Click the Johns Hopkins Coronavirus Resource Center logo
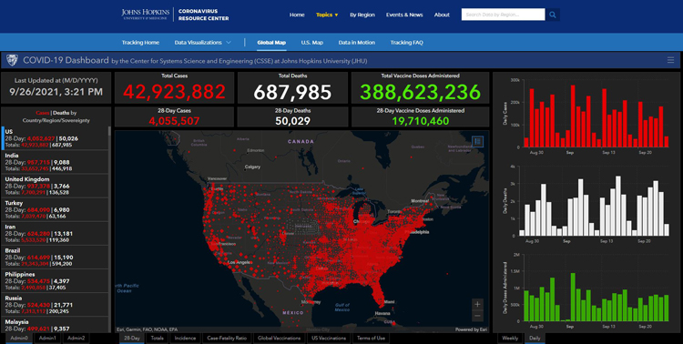Image resolution: width=683 pixels, height=344 pixels. [x=175, y=15]
